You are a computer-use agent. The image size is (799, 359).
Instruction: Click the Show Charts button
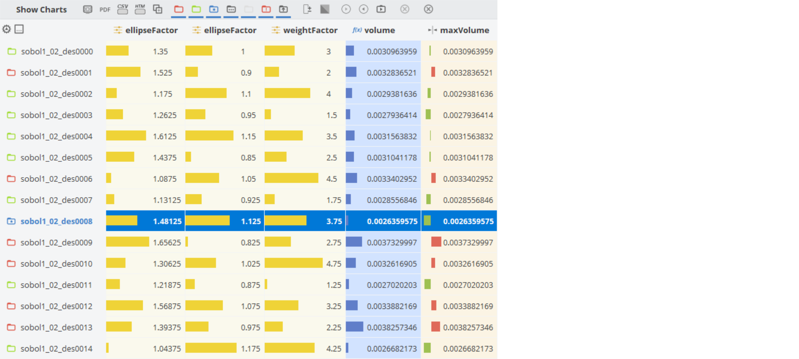pyautogui.click(x=41, y=10)
